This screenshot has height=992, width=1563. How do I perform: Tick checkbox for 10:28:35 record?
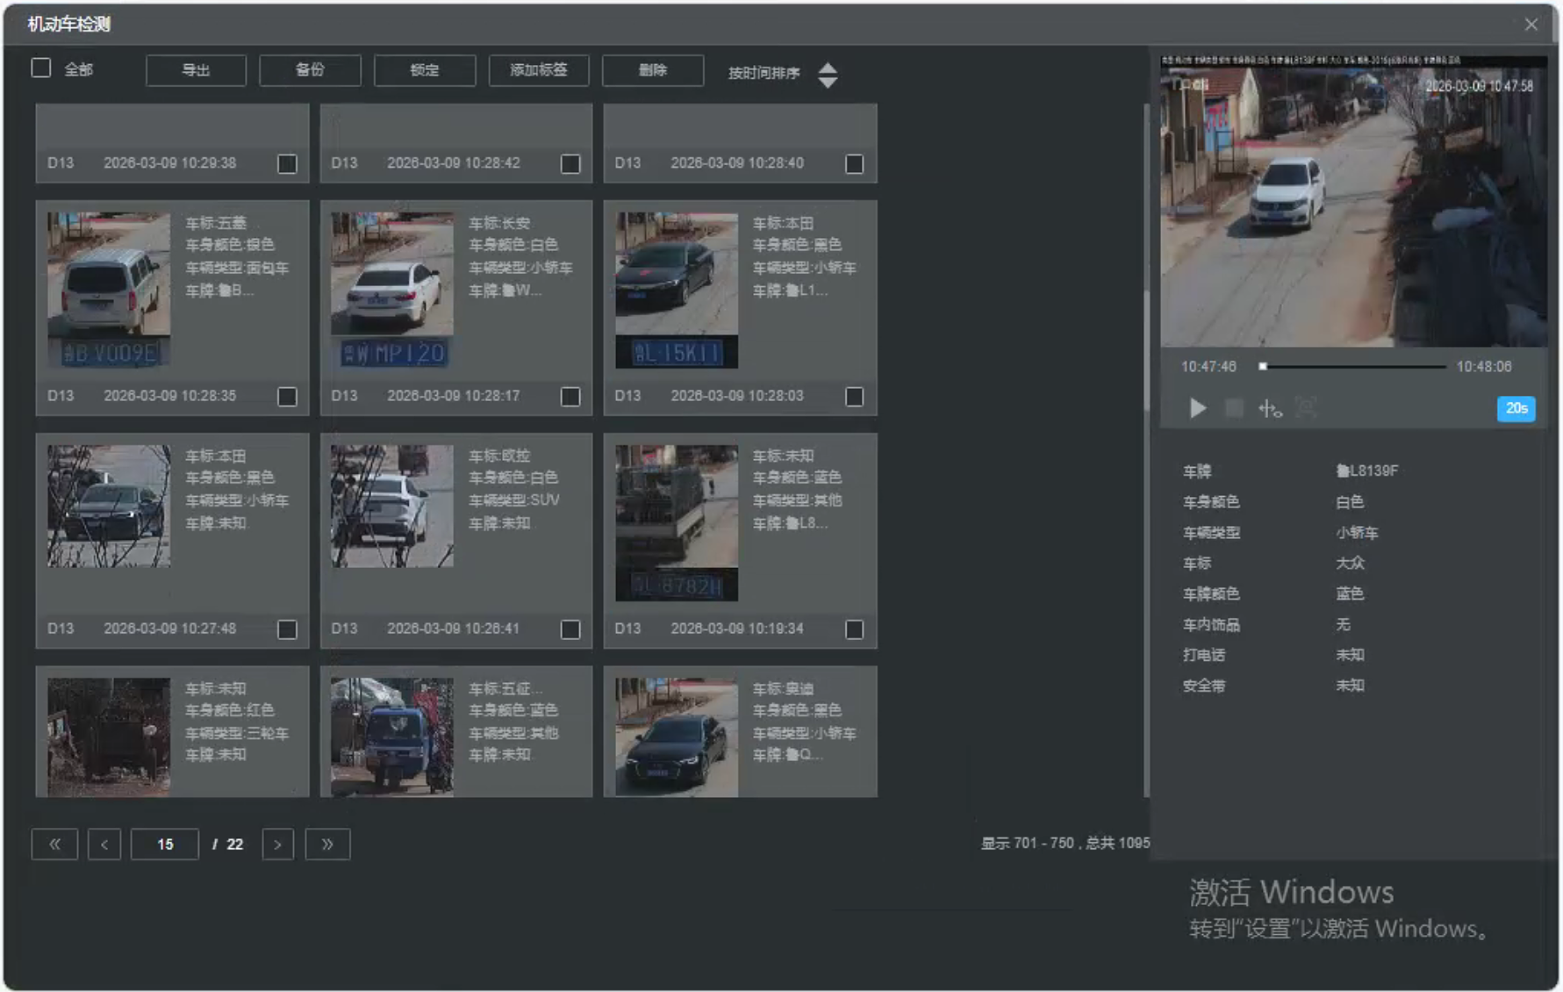[287, 397]
